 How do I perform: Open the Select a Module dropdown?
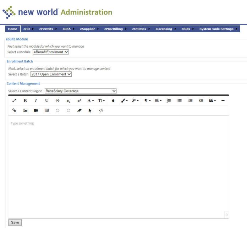pyautogui.click(x=51, y=52)
